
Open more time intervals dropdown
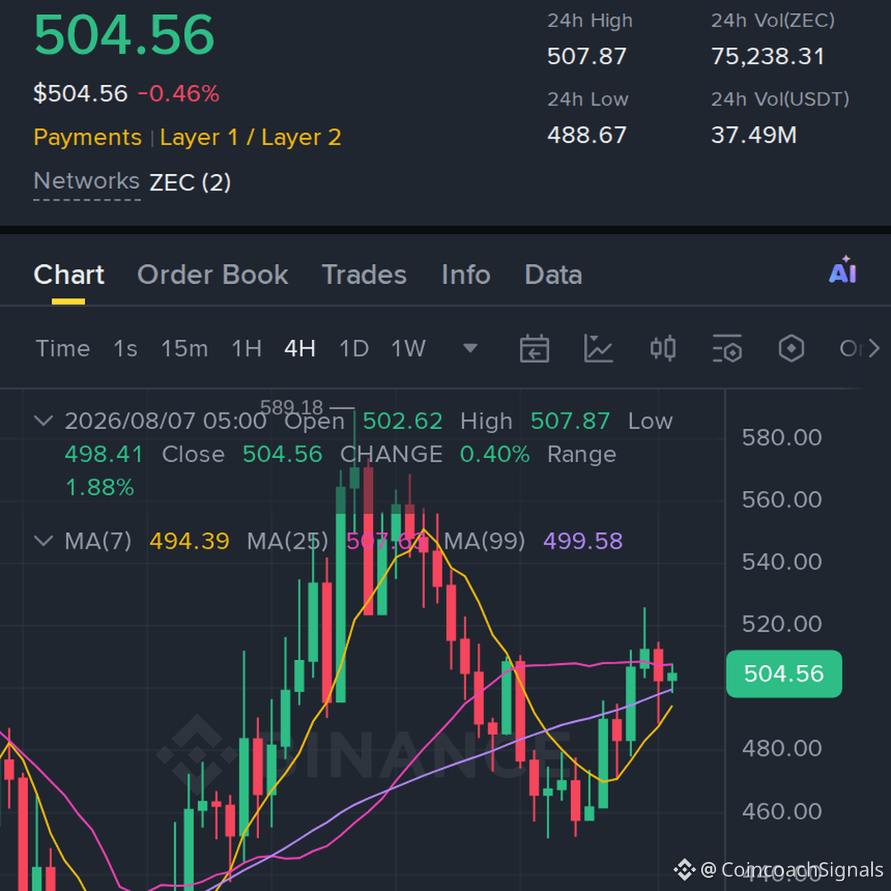(470, 348)
